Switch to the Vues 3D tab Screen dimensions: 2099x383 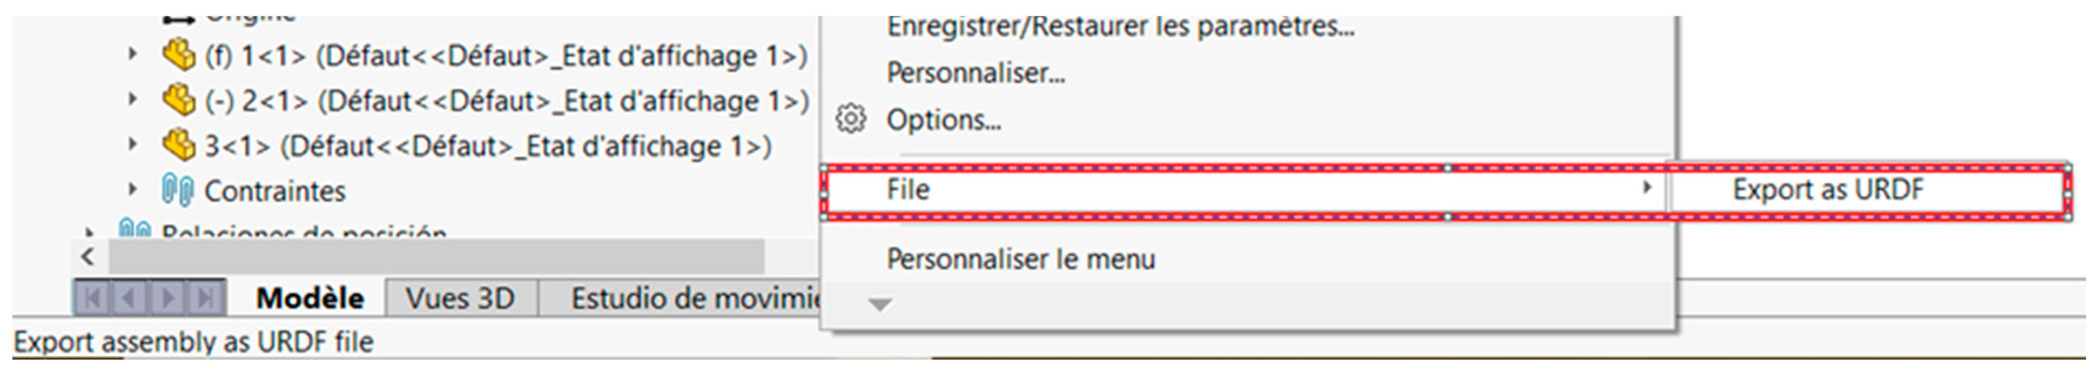460,298
